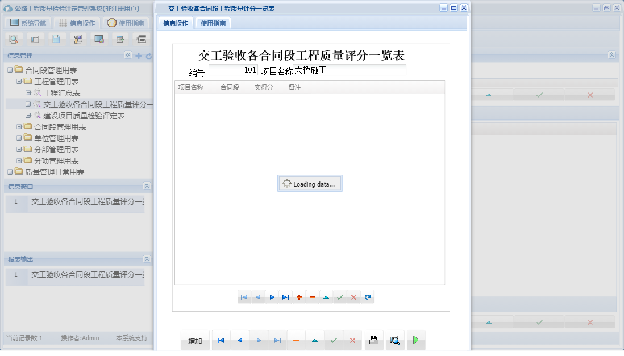This screenshot has width=624, height=356.
Task: Click the list view toolbar icon
Action: pyautogui.click(x=35, y=39)
